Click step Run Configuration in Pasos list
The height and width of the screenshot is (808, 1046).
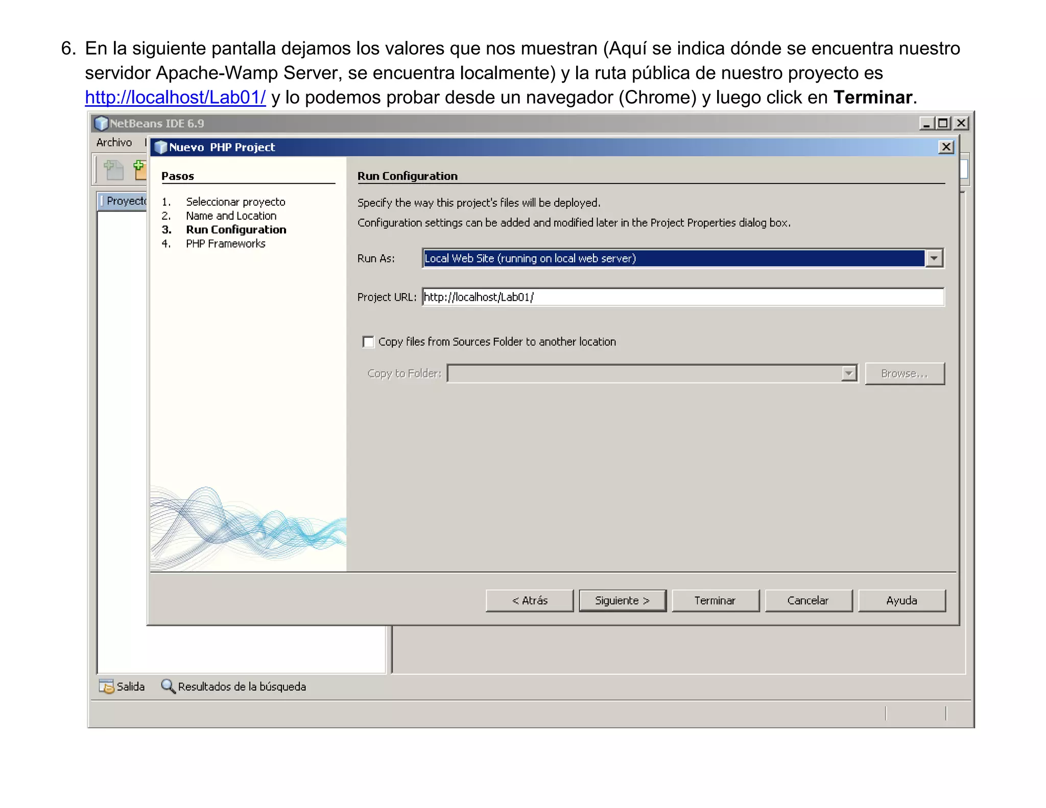point(236,230)
